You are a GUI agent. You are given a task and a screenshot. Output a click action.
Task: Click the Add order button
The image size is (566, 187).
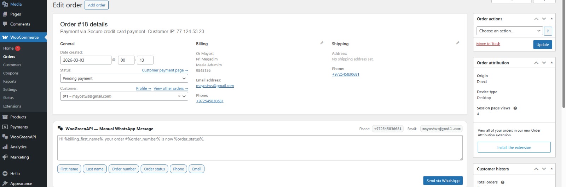coord(97,5)
